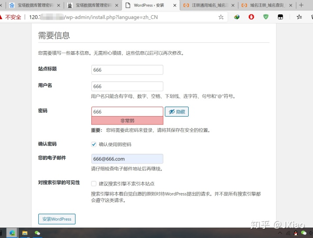Click the 非常弱 password strength indicator

coord(127,121)
